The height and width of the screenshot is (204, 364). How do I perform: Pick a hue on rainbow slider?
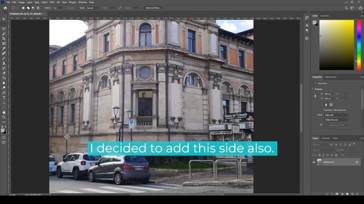(359, 45)
